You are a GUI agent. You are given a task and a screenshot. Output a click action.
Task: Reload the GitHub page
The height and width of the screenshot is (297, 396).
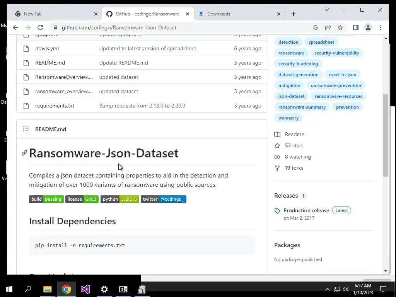click(x=40, y=27)
